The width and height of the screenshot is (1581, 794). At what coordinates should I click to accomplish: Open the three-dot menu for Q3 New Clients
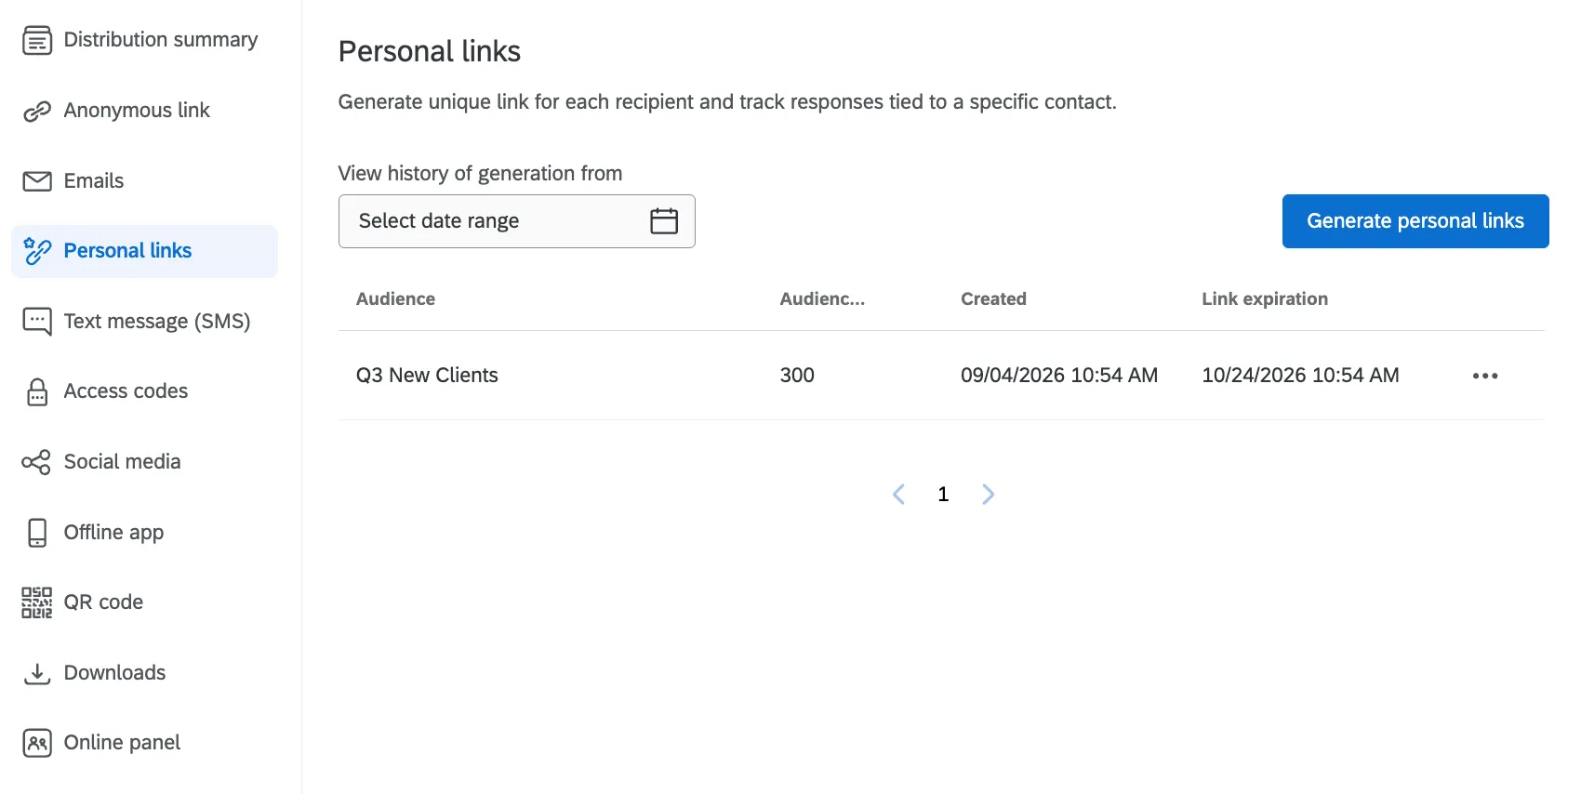coord(1485,376)
